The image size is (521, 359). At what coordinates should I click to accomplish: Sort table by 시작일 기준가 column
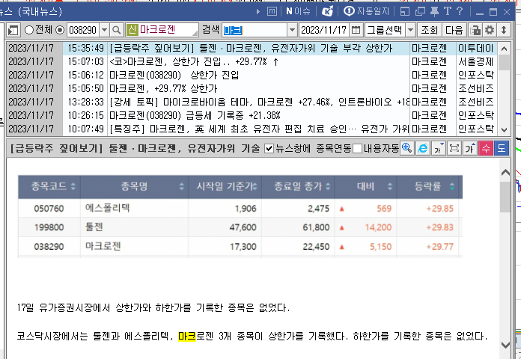[225, 186]
